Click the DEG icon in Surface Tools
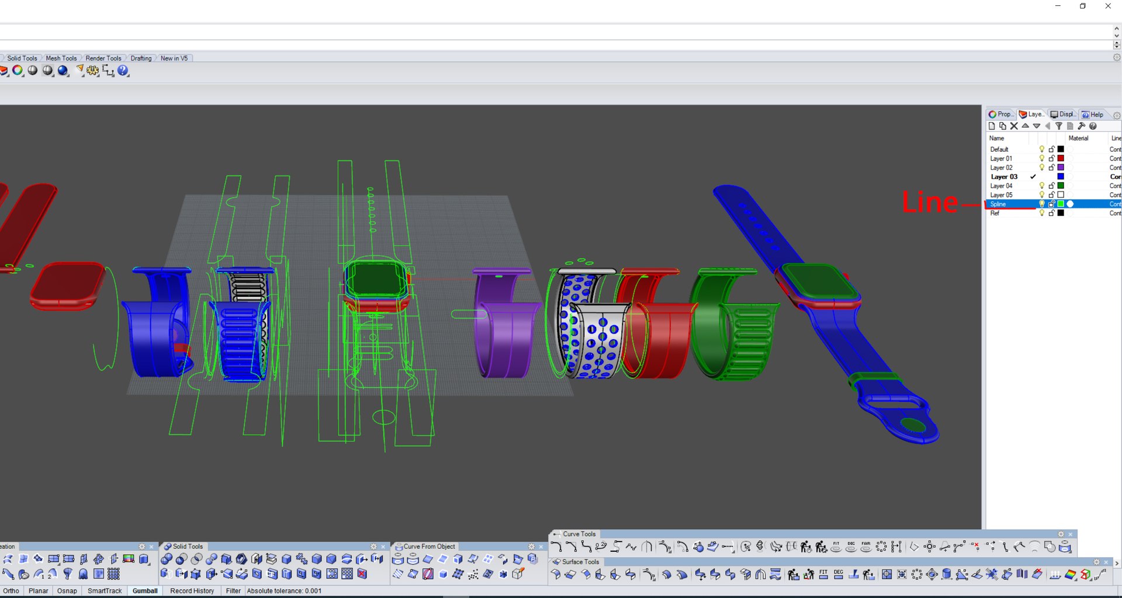The image size is (1122, 598). pos(839,574)
